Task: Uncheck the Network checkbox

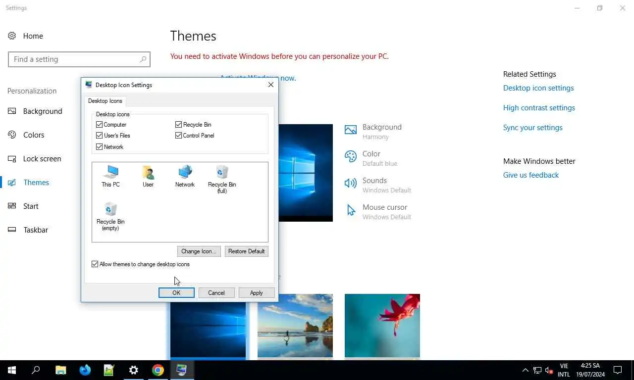Action: 99,147
